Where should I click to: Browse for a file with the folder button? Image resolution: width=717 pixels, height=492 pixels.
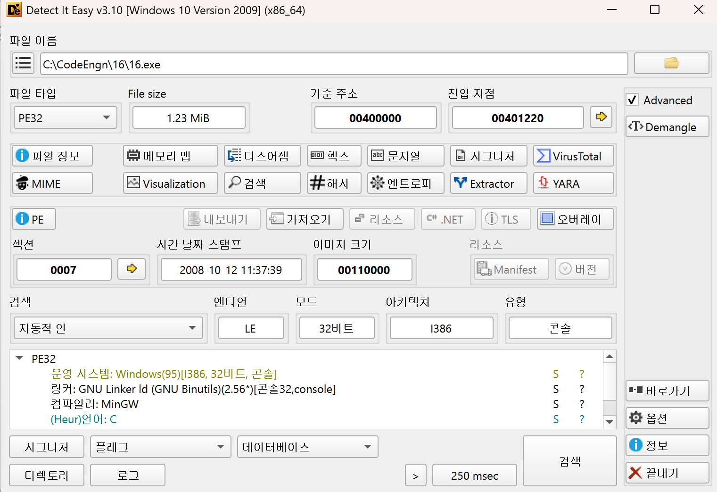[671, 63]
